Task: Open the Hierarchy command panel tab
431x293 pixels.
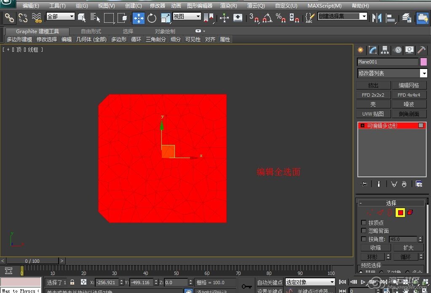Action: coord(385,50)
